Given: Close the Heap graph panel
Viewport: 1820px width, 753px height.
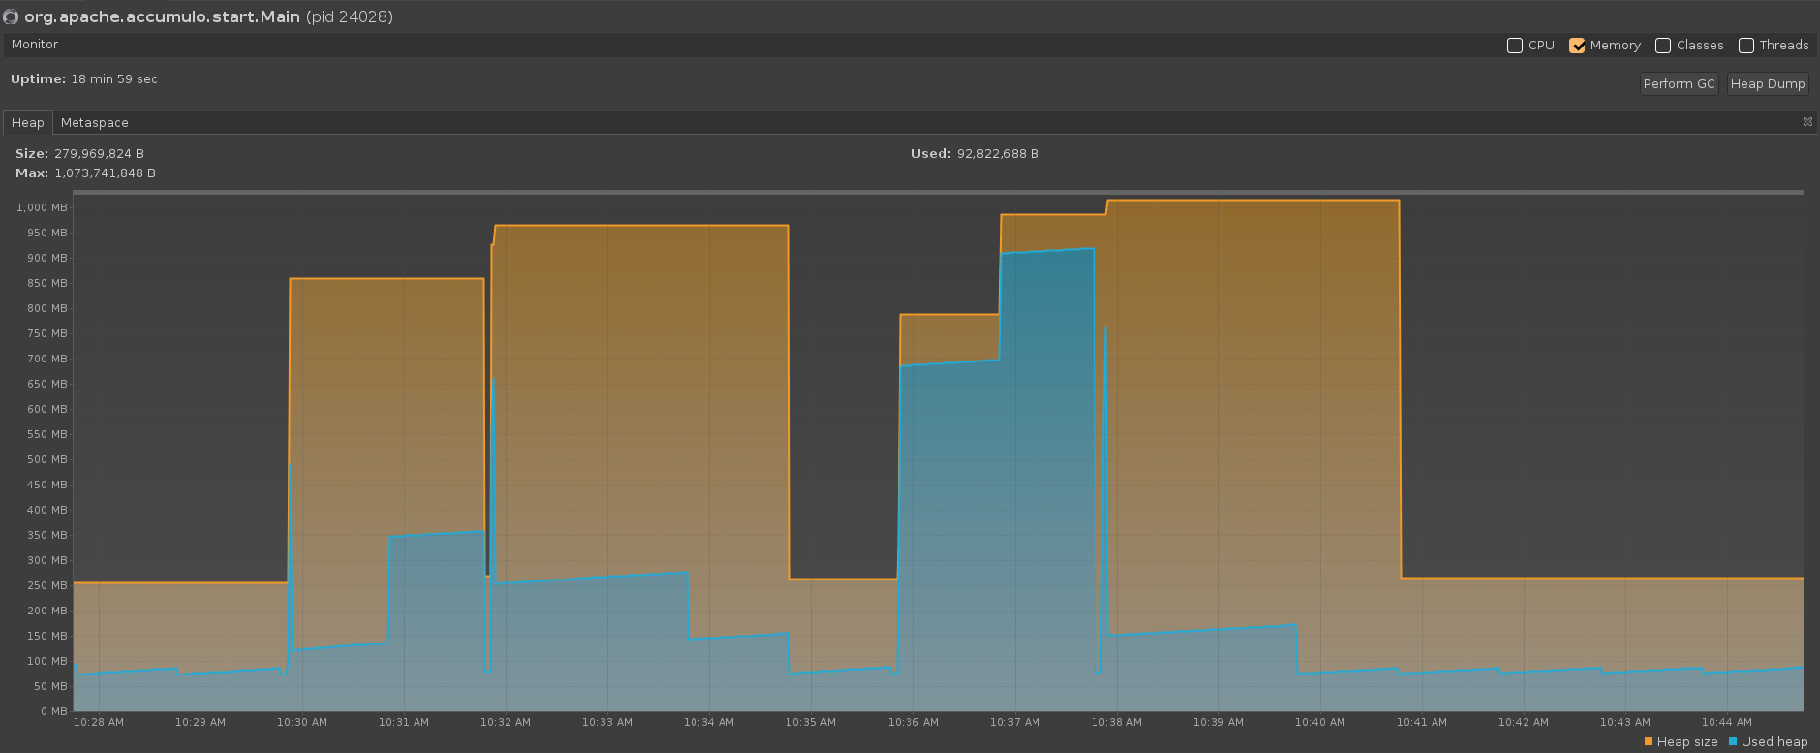Looking at the screenshot, I should 1807,122.
